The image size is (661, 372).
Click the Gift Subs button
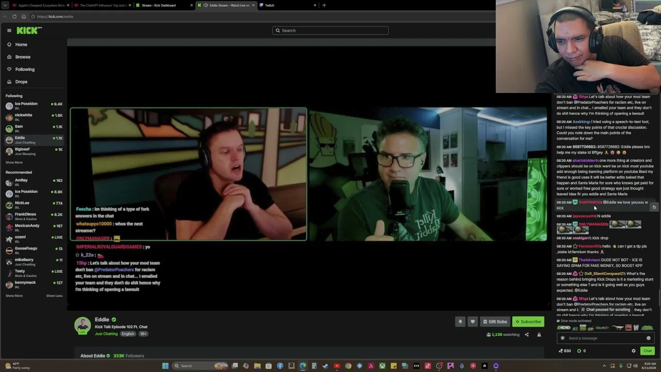point(495,321)
